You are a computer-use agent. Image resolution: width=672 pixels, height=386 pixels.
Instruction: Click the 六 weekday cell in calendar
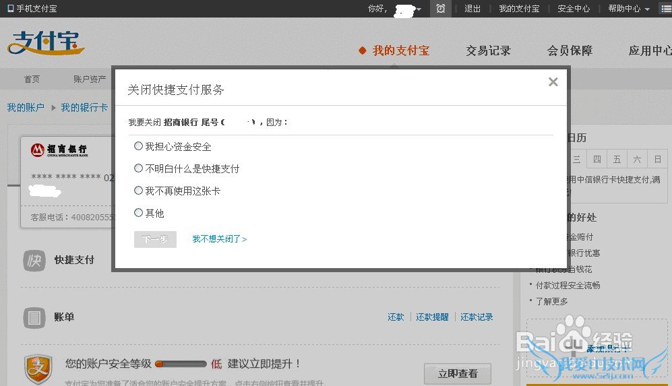(x=637, y=160)
